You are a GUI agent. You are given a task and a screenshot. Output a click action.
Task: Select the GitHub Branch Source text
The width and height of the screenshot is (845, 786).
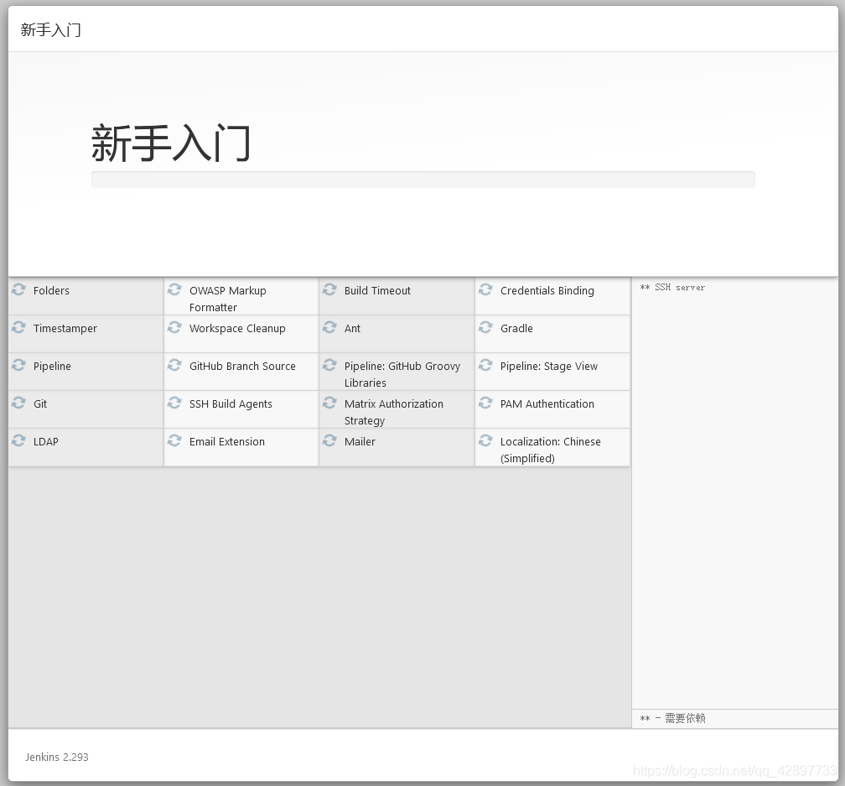click(242, 366)
